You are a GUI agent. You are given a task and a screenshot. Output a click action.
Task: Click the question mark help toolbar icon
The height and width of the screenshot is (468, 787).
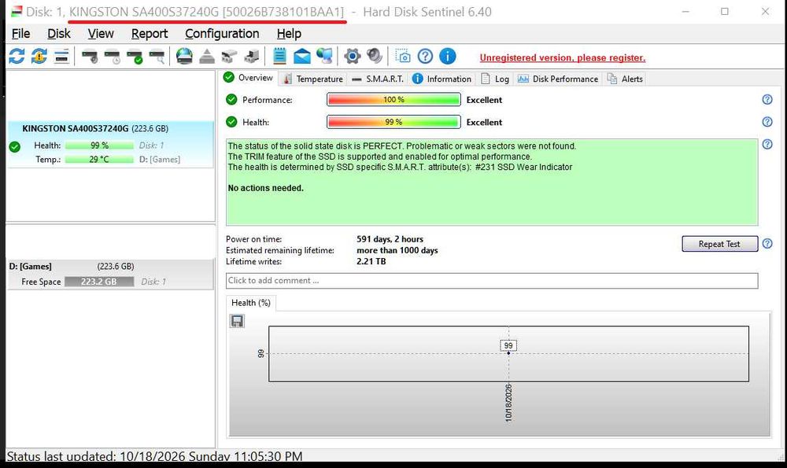click(x=425, y=56)
